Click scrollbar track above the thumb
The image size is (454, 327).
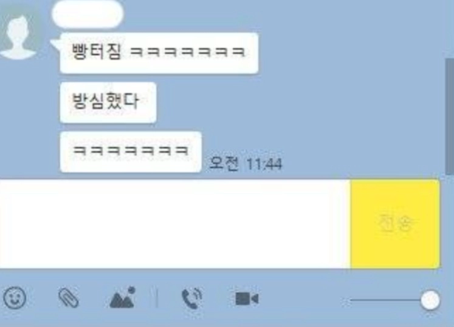coord(450,29)
